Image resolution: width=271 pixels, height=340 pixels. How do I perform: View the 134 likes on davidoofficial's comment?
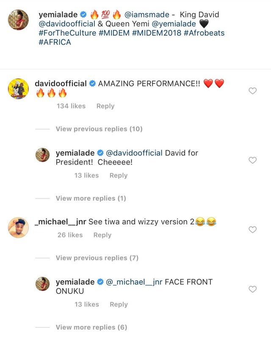[71, 106]
